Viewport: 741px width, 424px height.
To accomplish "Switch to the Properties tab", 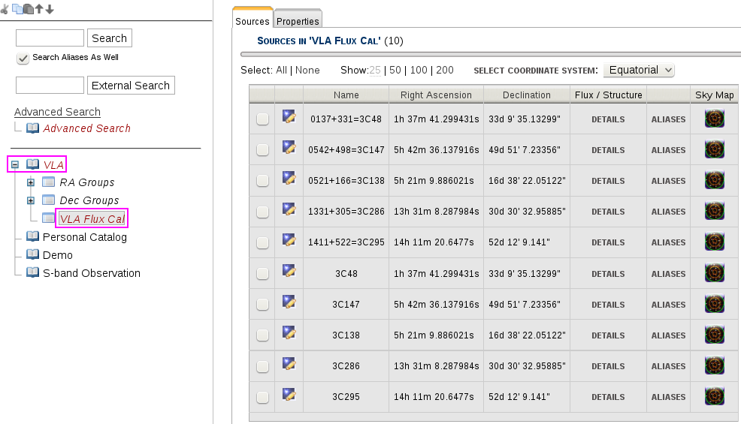I will coord(298,21).
